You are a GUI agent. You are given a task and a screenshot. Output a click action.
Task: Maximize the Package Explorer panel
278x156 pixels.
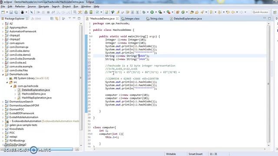coord(79,18)
